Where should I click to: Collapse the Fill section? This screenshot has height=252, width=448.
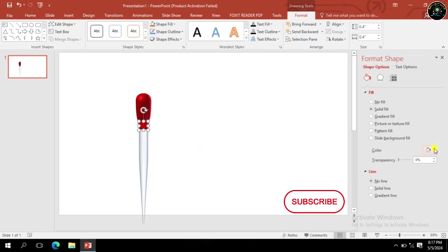pyautogui.click(x=365, y=92)
